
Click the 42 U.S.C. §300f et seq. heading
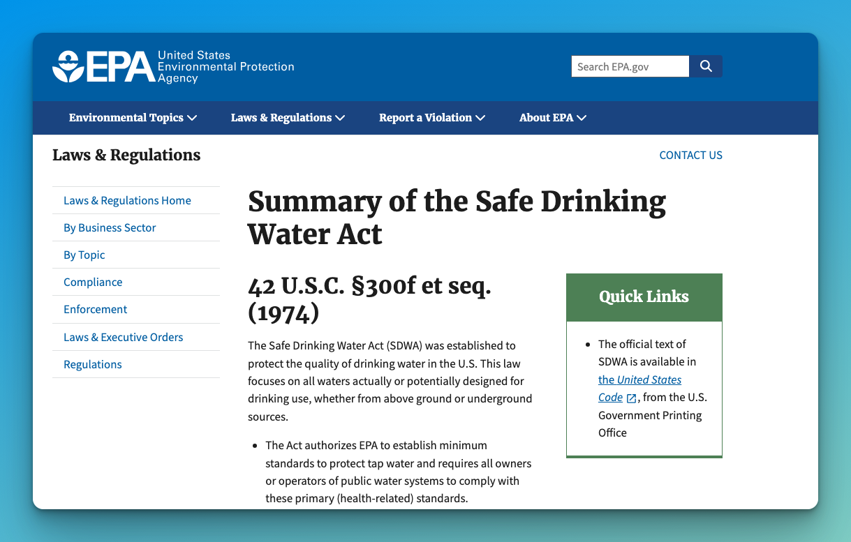pyautogui.click(x=369, y=299)
